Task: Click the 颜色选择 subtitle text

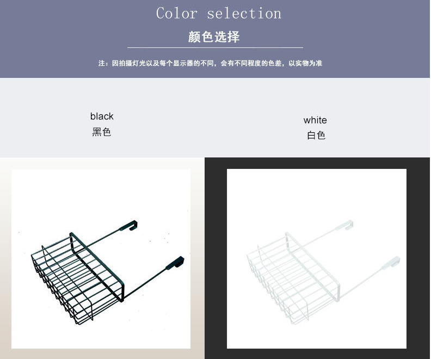Action: [214, 37]
